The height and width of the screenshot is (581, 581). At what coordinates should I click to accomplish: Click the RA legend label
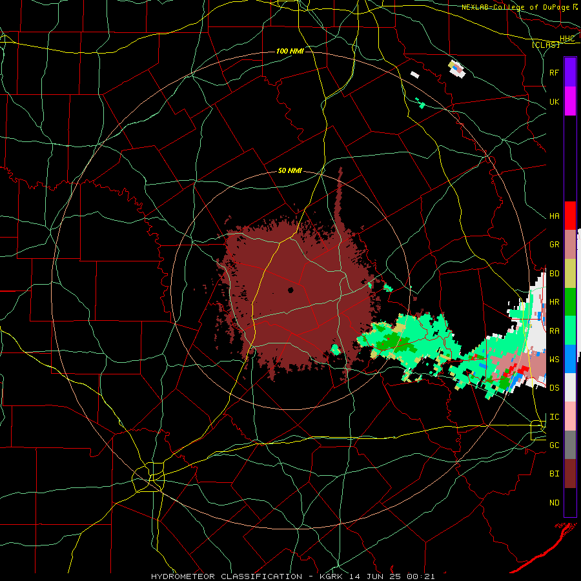pos(554,331)
